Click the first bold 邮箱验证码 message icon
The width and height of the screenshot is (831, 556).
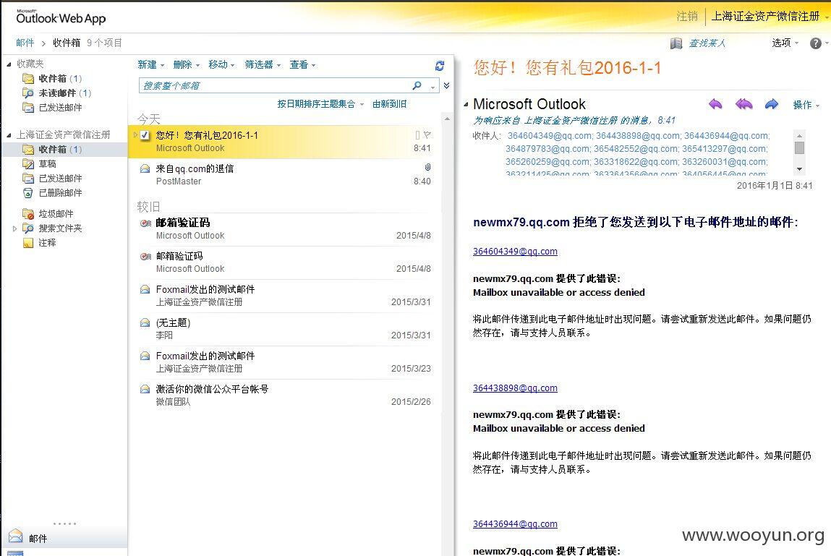click(146, 223)
